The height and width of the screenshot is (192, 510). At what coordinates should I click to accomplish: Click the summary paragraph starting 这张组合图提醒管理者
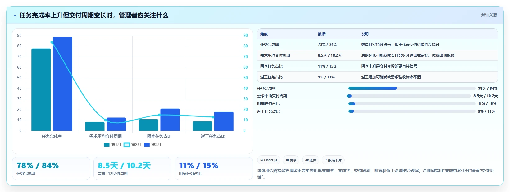coord(375,174)
